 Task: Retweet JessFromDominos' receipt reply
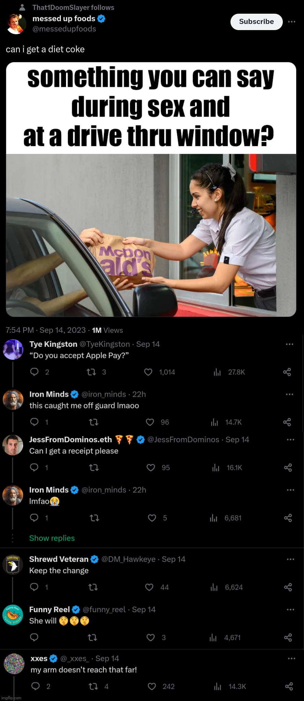pos(94,467)
